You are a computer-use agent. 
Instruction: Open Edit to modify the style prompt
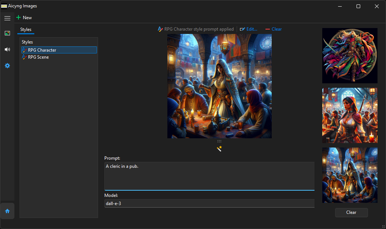coord(248,29)
